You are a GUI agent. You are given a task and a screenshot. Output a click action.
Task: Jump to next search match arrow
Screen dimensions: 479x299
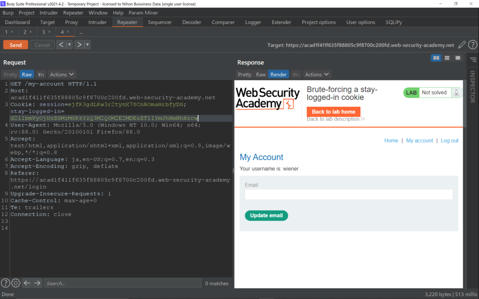coord(37,283)
